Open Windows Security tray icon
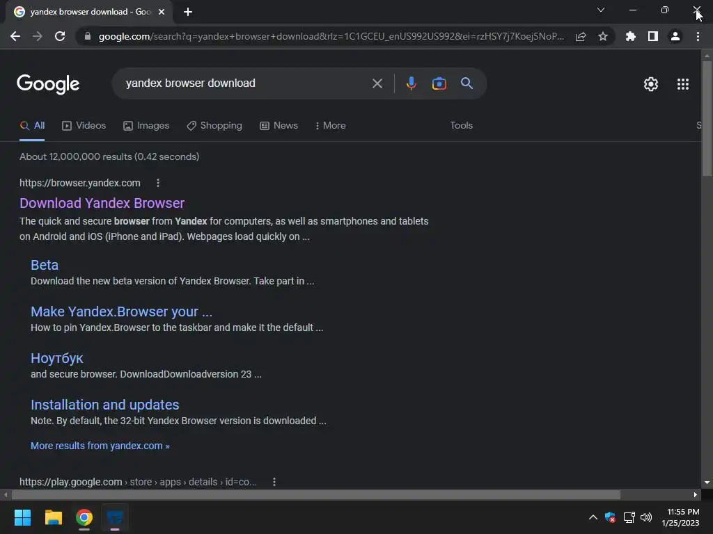 tap(610, 517)
